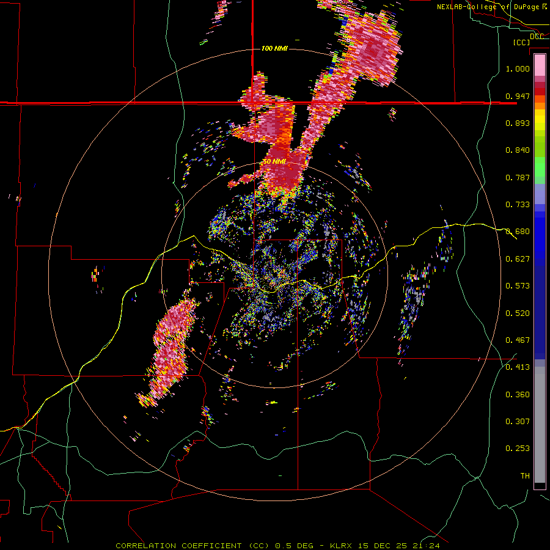Image resolution: width=550 pixels, height=550 pixels.
Task: Pick the light pink segment of the color bar
Action: click(540, 65)
